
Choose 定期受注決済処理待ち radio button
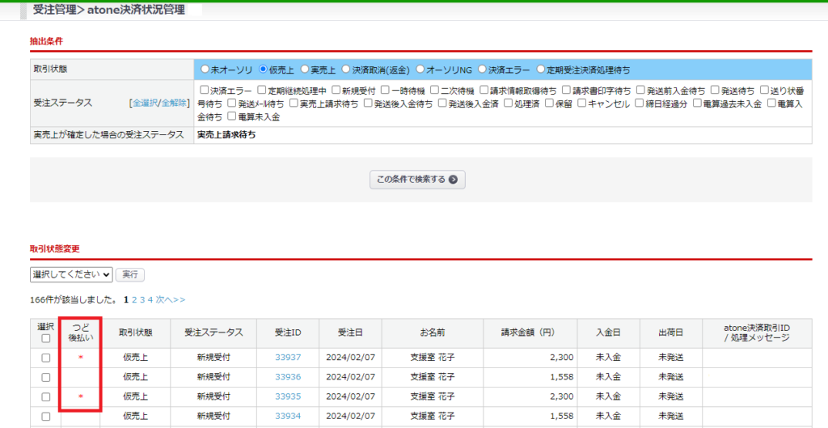tap(541, 70)
